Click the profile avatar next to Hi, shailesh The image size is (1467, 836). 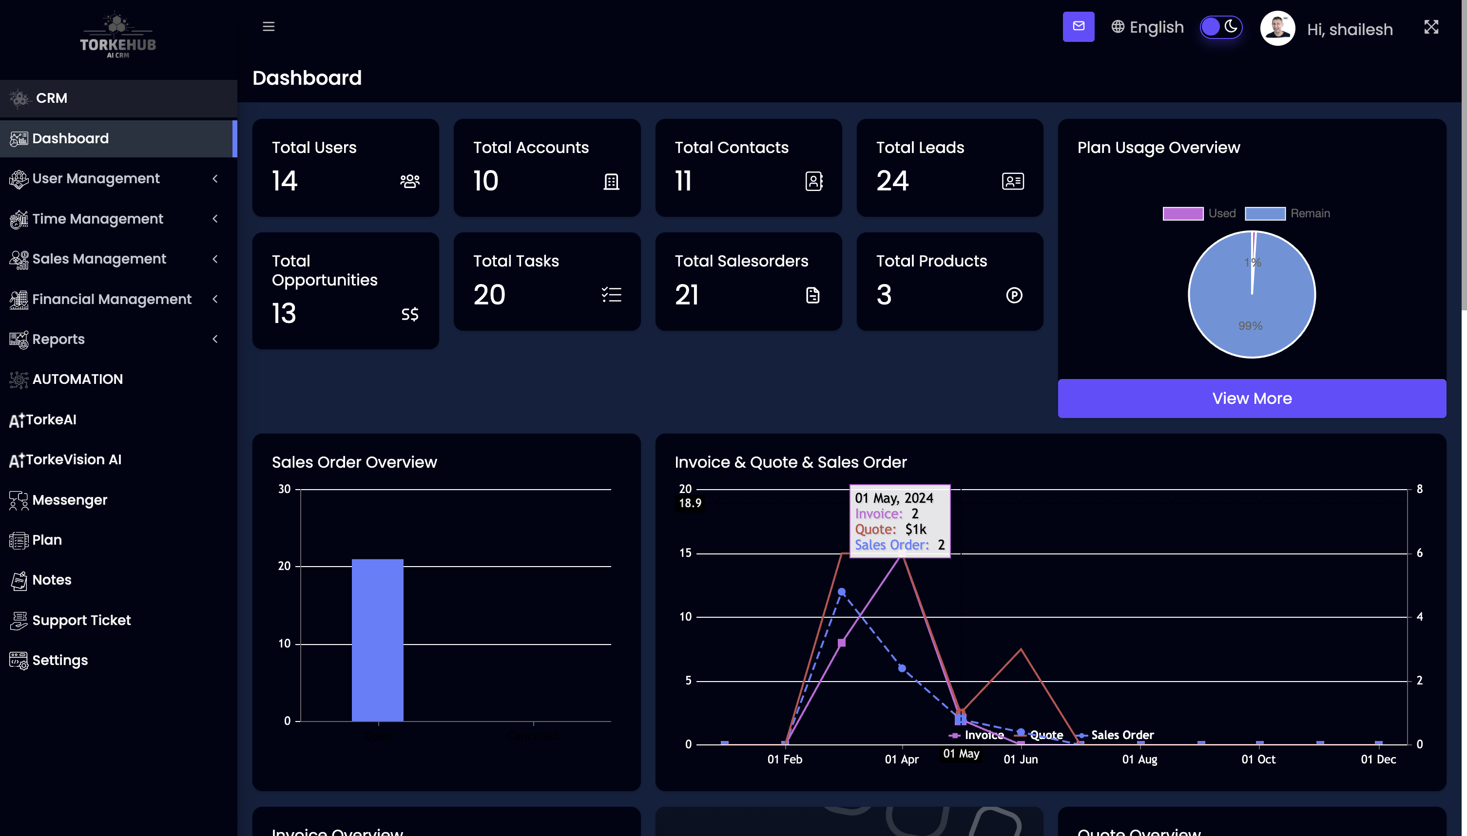tap(1277, 27)
